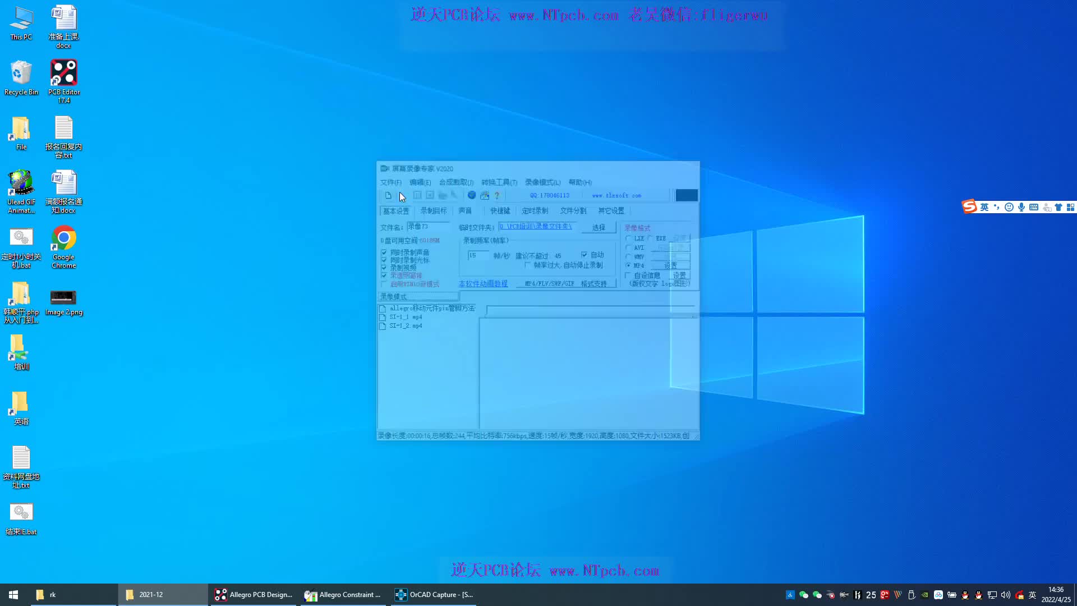Click the MP4/FLV/SWF/GIF 格式支持 button
The image size is (1077, 606).
click(x=566, y=284)
